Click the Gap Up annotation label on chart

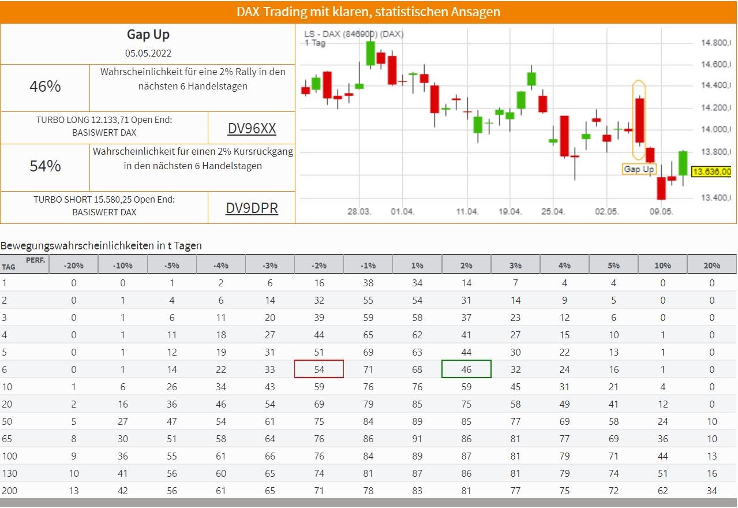coord(639,169)
